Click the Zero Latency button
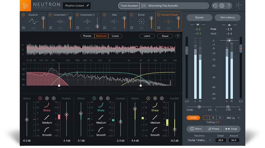Image resolution: width=265 pixels, height=148 pixels. (x=227, y=18)
